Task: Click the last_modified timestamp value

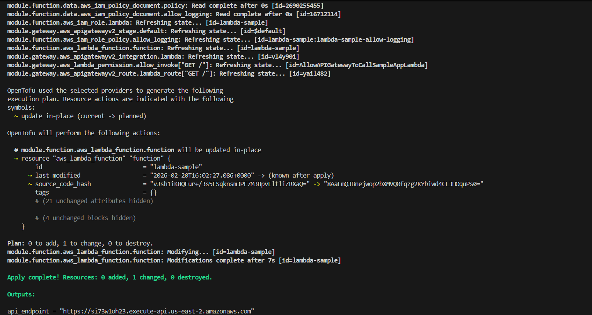Action: [202, 175]
